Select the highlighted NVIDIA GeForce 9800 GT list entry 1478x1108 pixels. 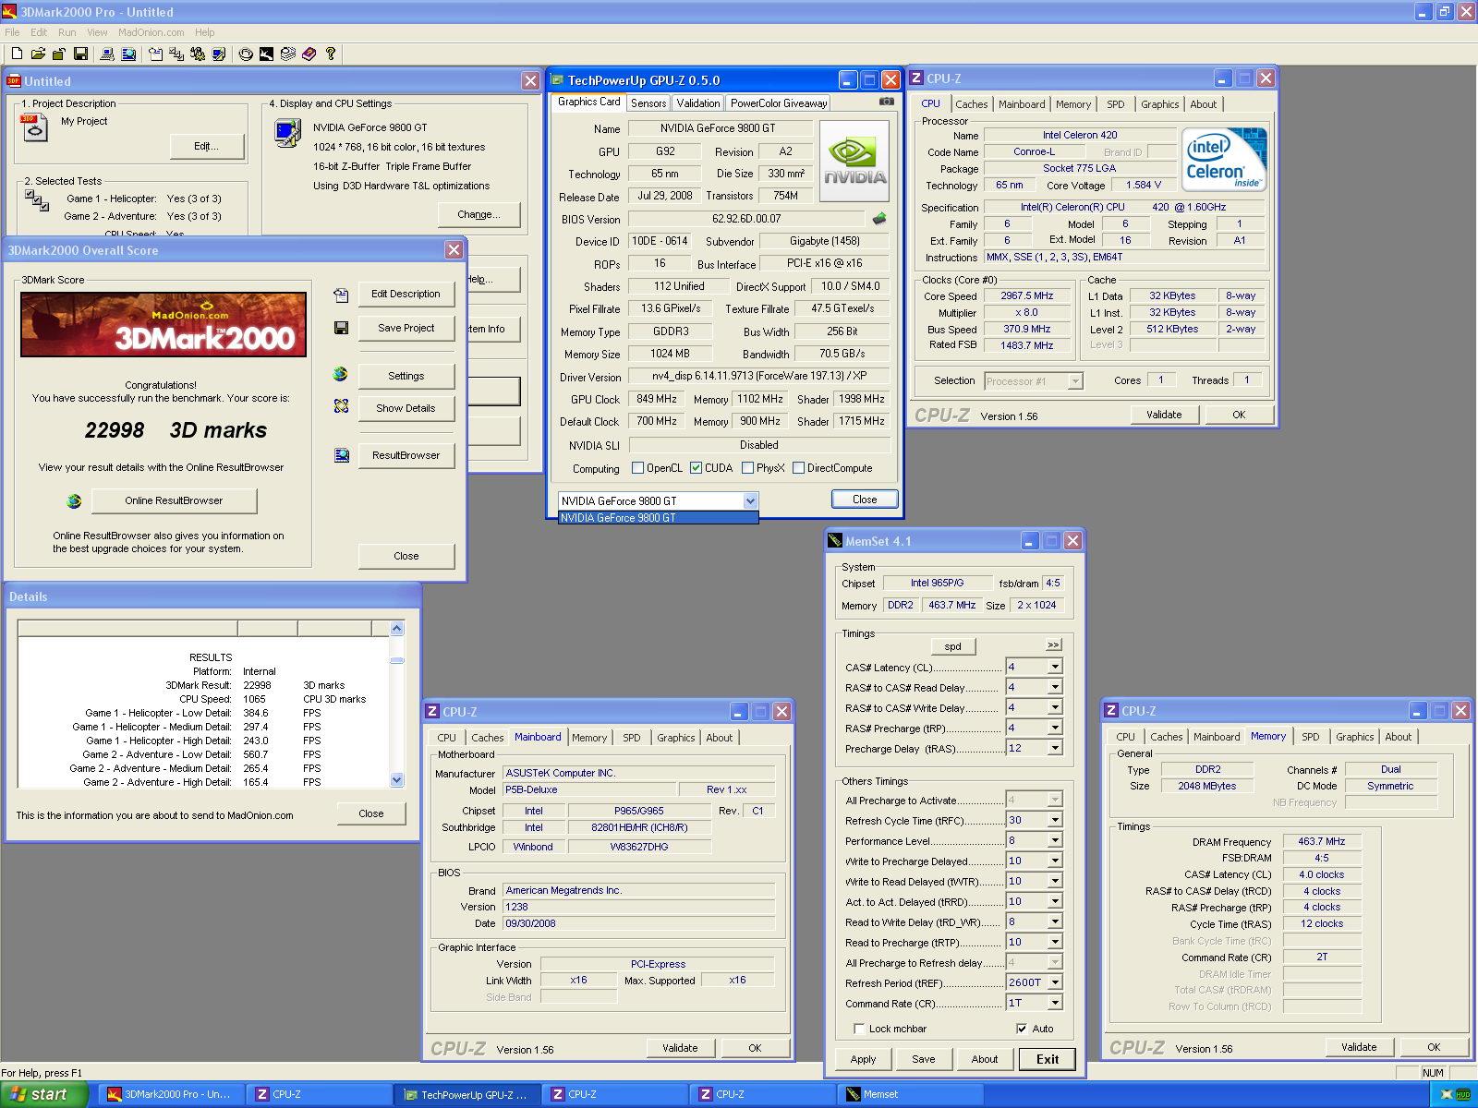(658, 518)
